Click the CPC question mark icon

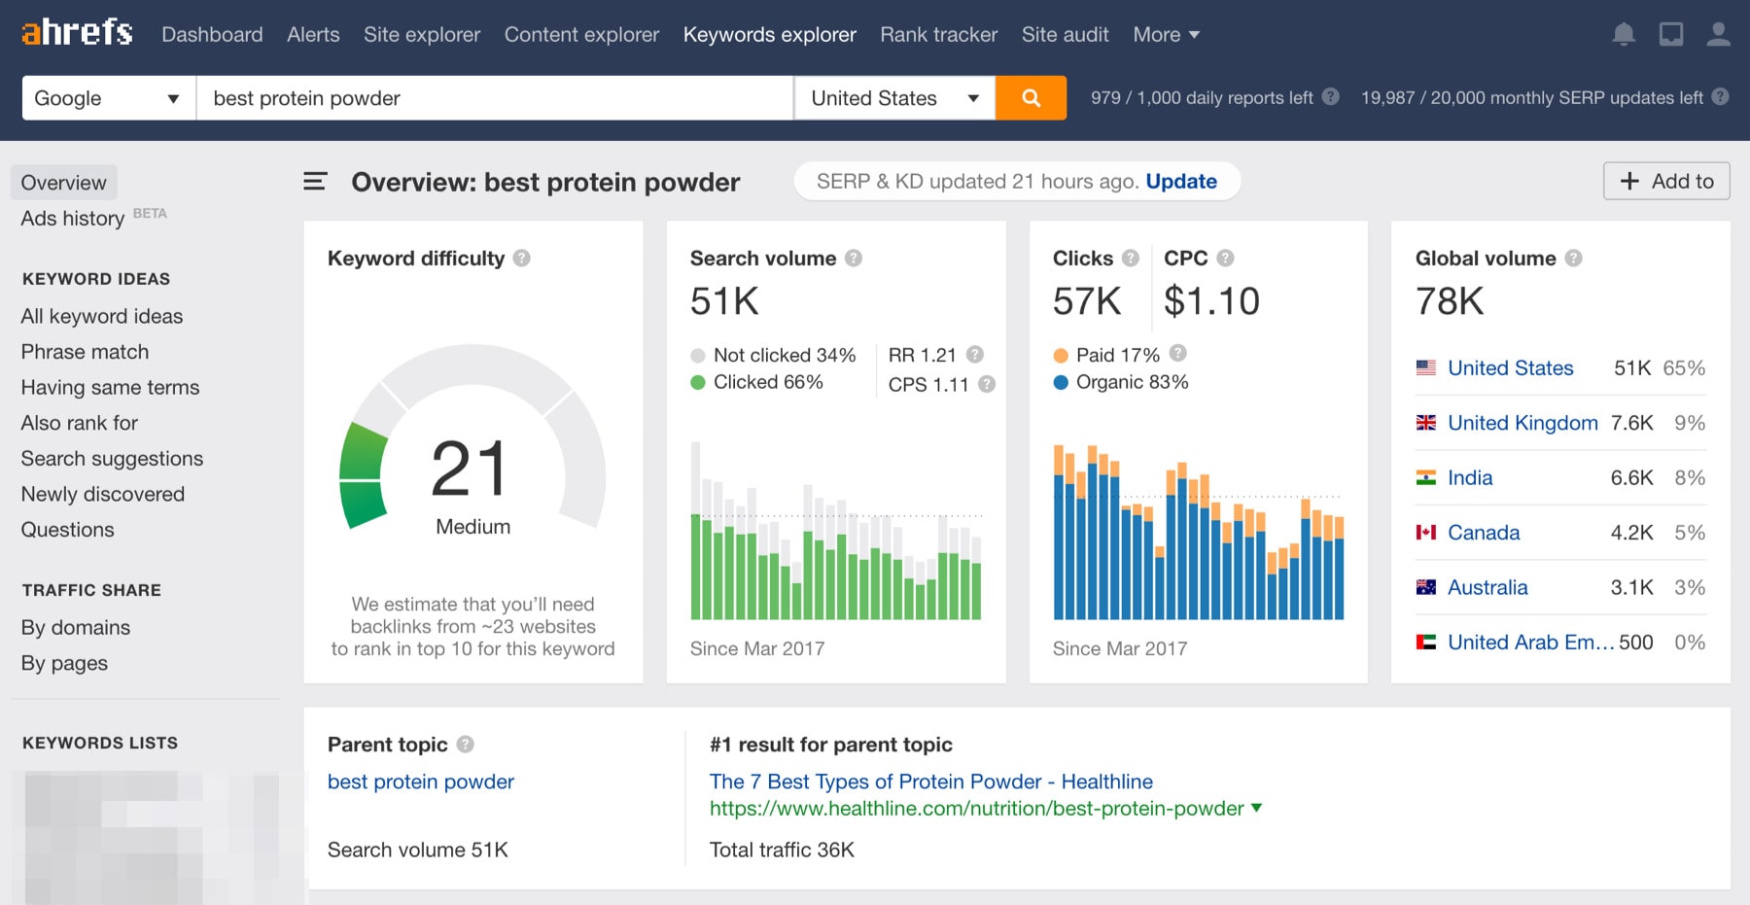click(x=1226, y=258)
